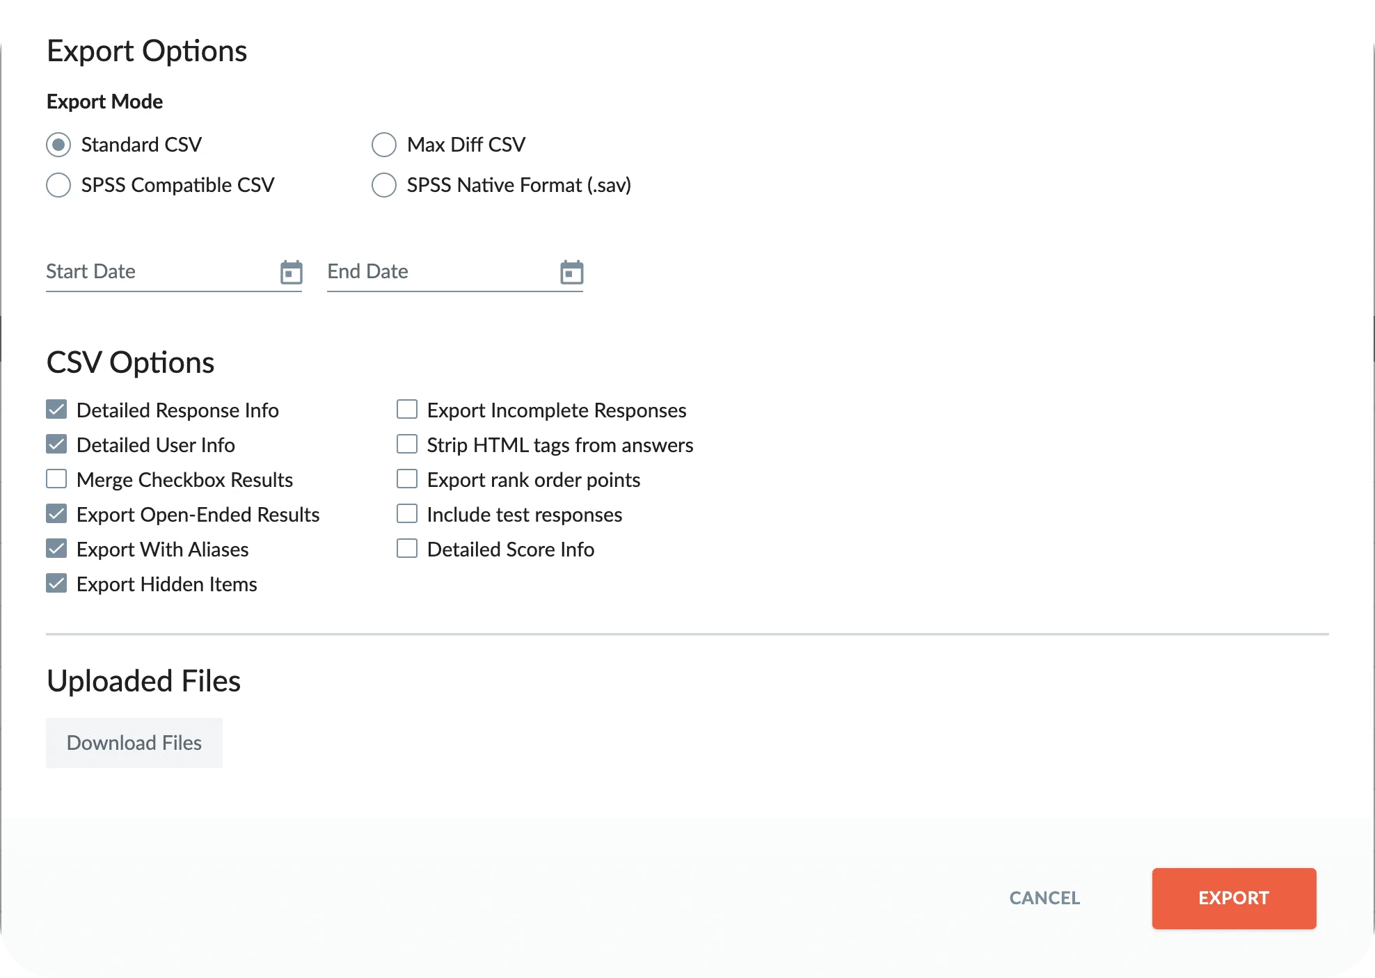This screenshot has height=978, width=1375.
Task: Enable Export Incomplete Responses
Action: (407, 410)
